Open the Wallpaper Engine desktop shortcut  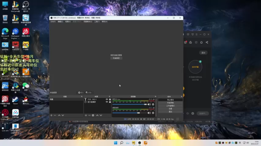tap(15, 34)
